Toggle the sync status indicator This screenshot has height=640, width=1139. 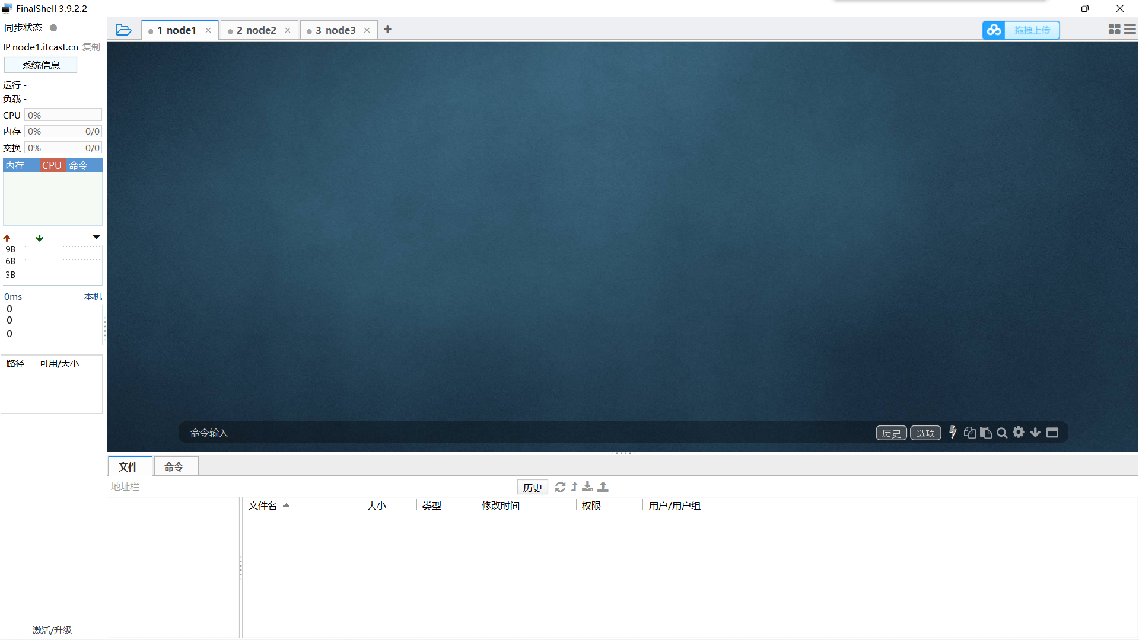[x=53, y=28]
